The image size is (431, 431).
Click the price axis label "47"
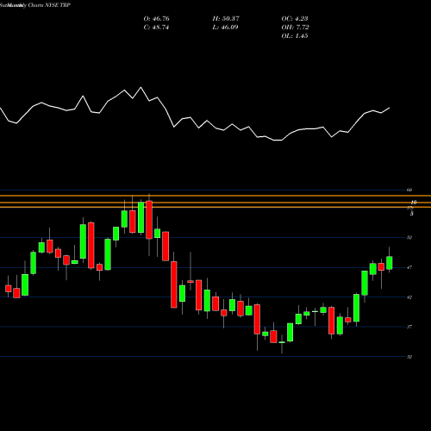click(x=409, y=267)
